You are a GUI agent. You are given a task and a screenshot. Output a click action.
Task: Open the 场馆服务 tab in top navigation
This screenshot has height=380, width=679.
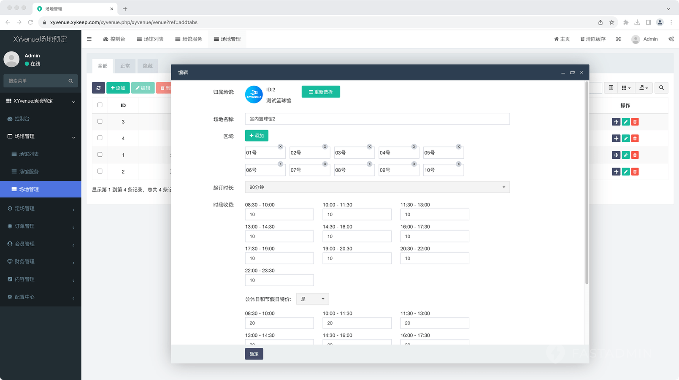(x=189, y=39)
